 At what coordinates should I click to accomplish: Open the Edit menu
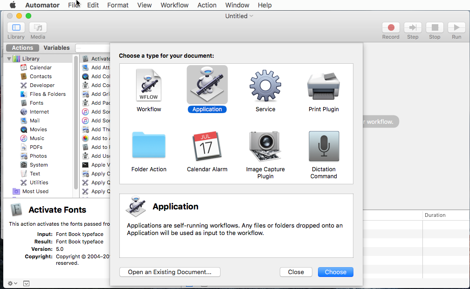(x=93, y=5)
